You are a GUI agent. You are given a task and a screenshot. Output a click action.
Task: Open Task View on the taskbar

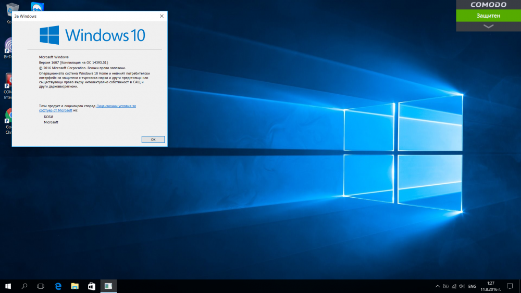[41, 286]
